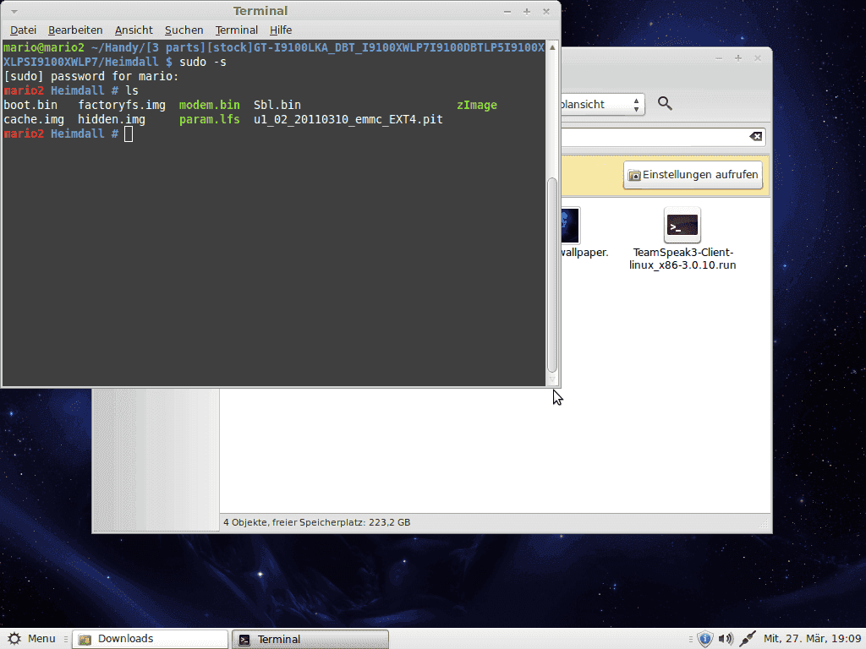The width and height of the screenshot is (866, 649).
Task: Open the Ansicht menu
Action: click(134, 30)
